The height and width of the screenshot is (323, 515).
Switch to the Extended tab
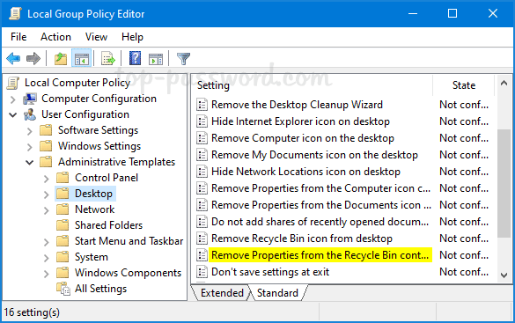point(222,292)
